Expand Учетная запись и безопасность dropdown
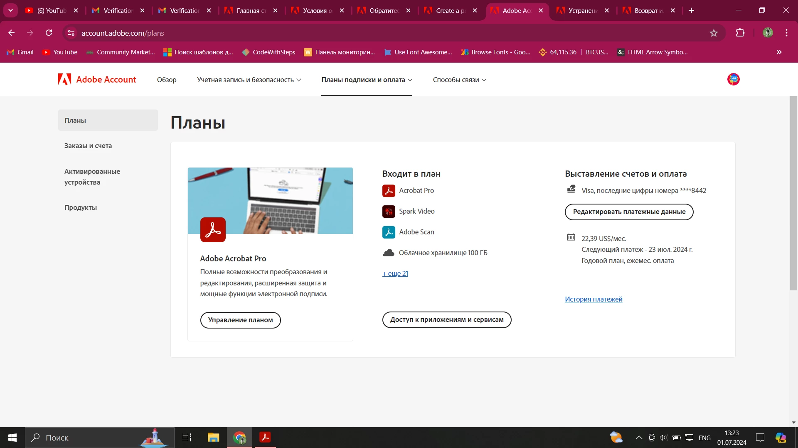 [249, 80]
